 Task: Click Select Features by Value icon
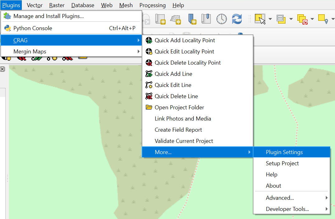click(281, 19)
